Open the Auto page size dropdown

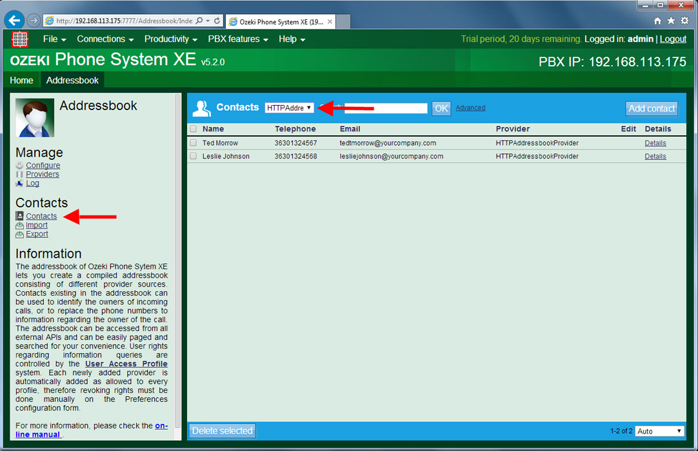coord(660,431)
